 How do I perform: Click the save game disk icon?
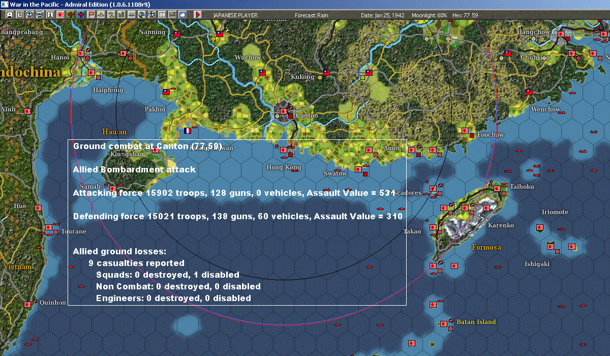(x=10, y=15)
